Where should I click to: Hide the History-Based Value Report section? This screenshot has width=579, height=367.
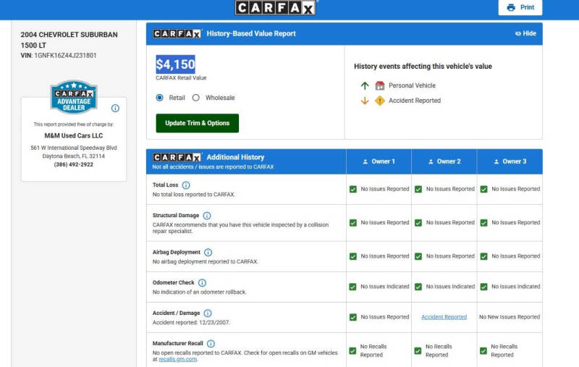(525, 33)
